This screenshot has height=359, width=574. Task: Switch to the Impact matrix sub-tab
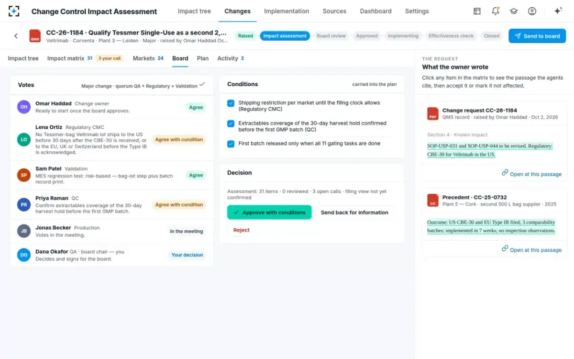(70, 58)
